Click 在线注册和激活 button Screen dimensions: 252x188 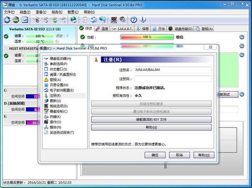tap(151, 104)
